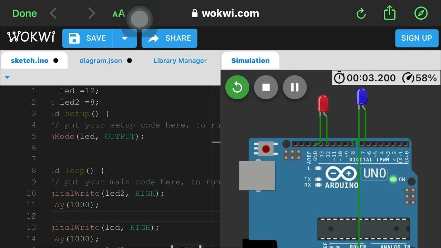Expand the editor file menu triangle
Image resolution: width=441 pixels, height=248 pixels.
7,77
